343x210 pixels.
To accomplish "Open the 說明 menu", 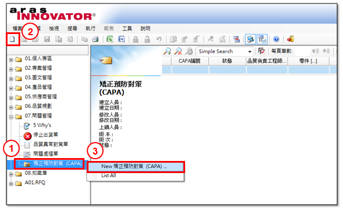I will (145, 28).
